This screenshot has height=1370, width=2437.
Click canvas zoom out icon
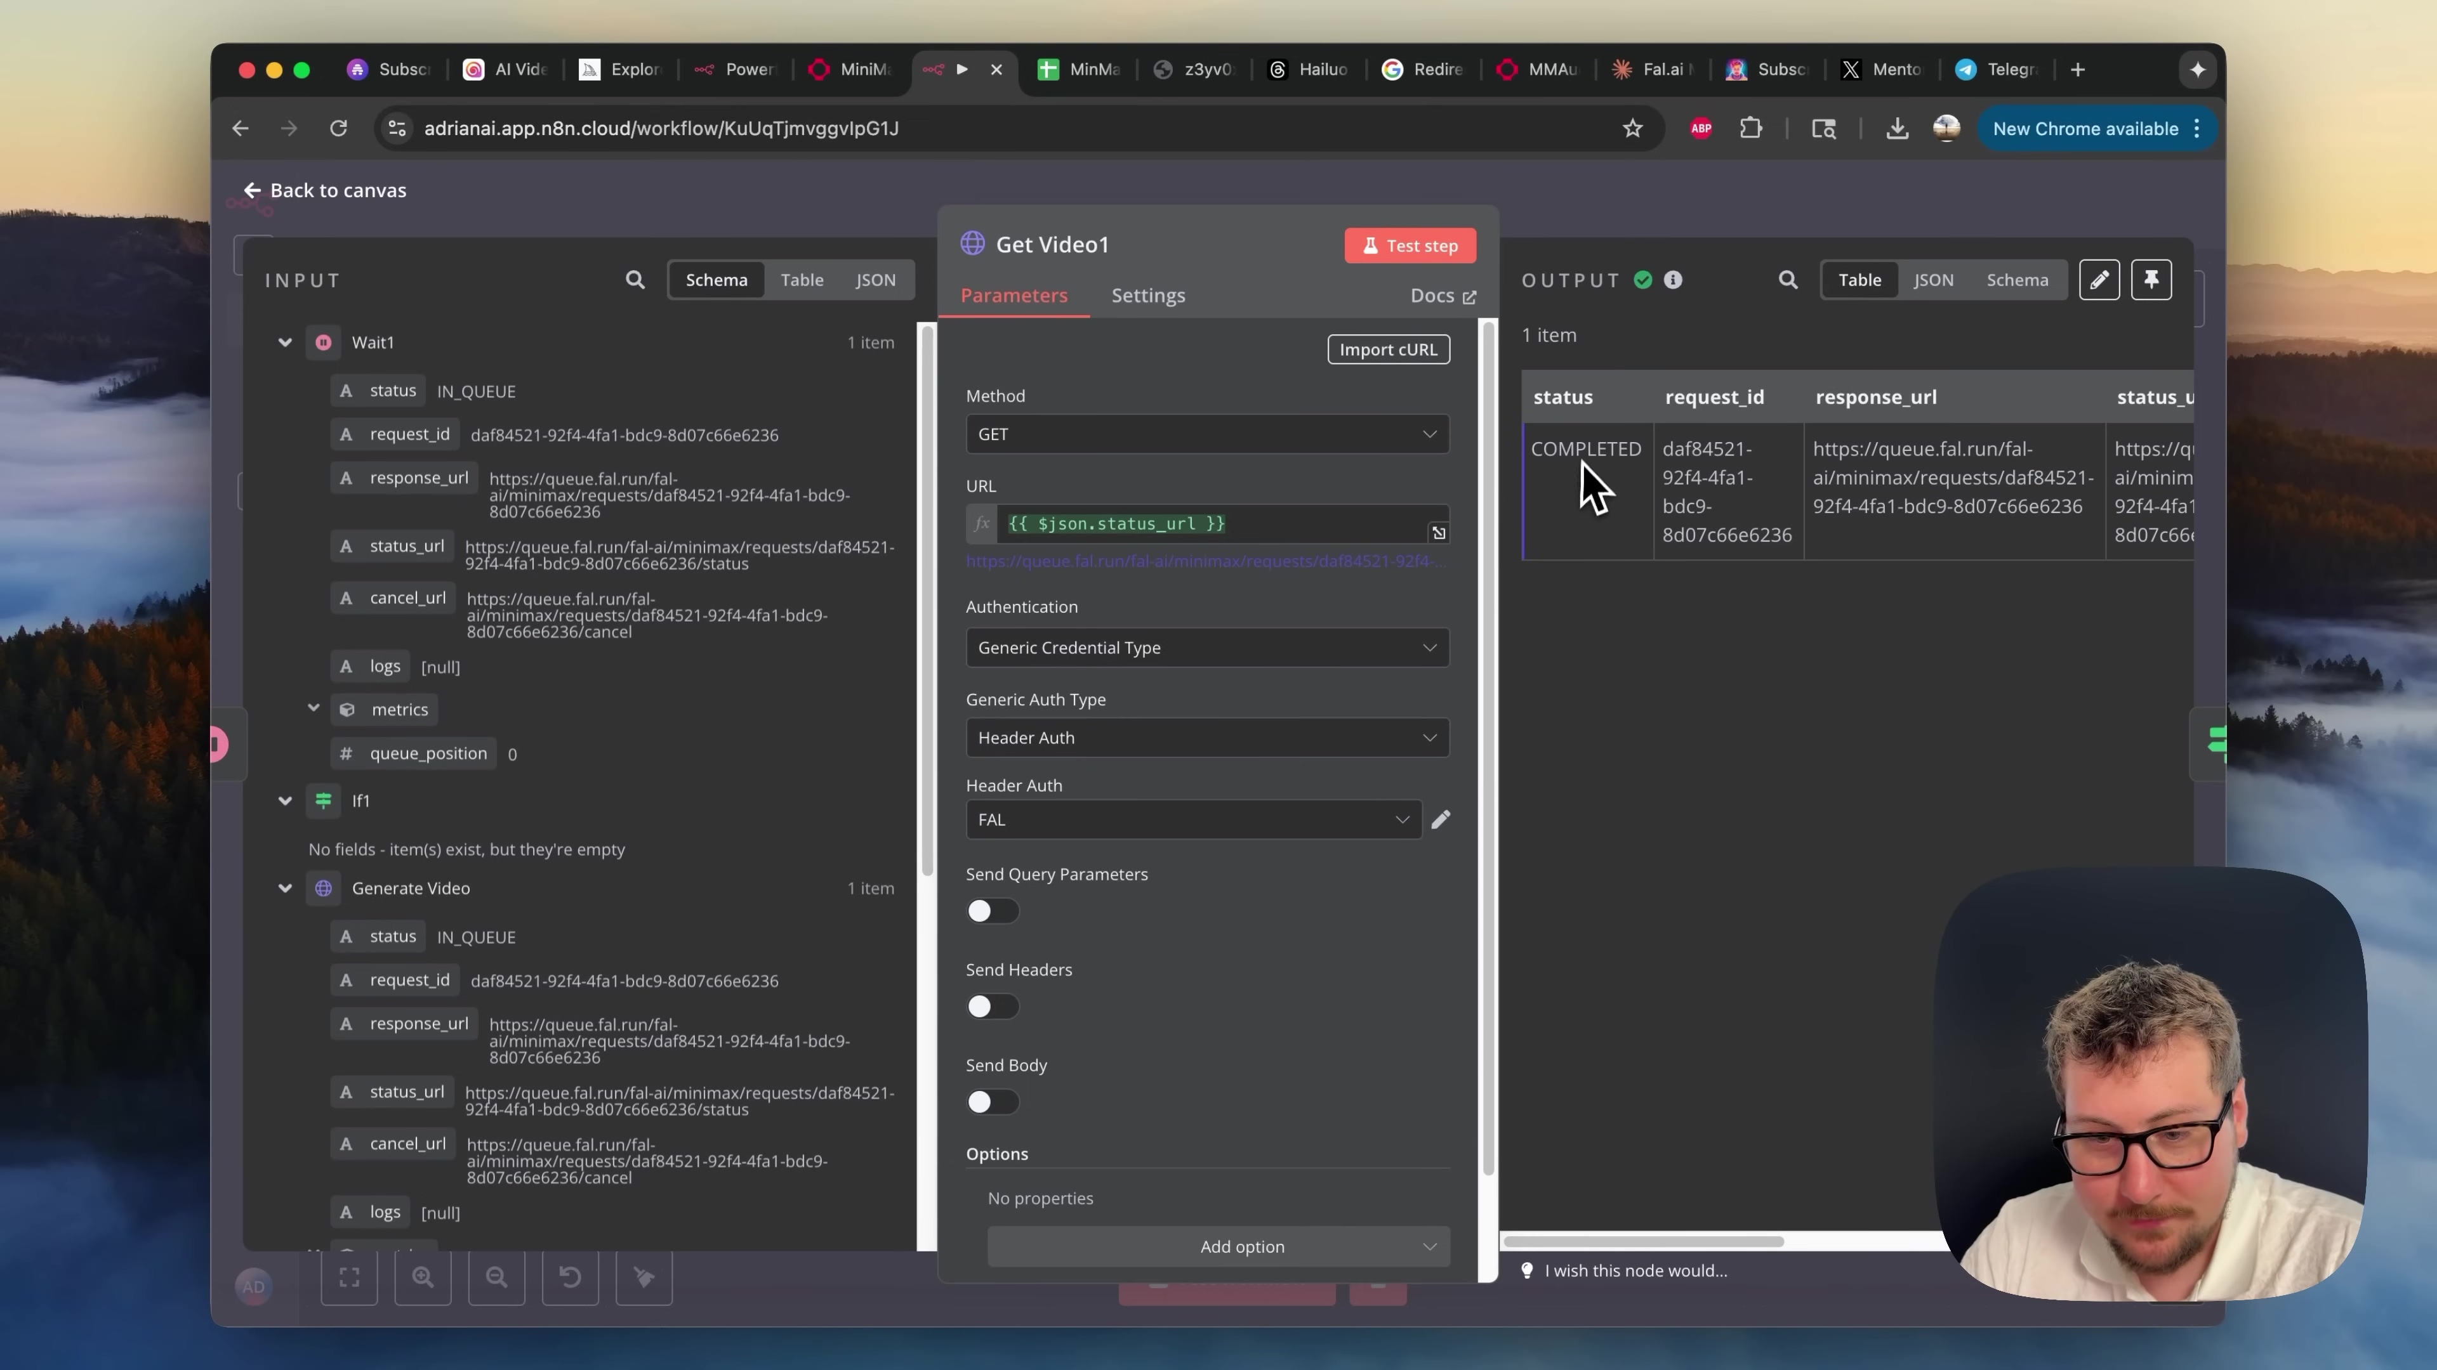(497, 1277)
